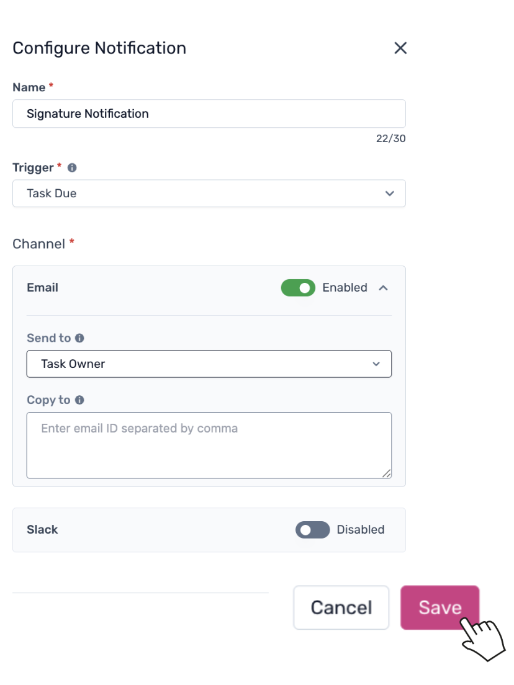The height and width of the screenshot is (685, 514).
Task: Click the chevron arrow in Send to dropdown
Action: click(376, 364)
